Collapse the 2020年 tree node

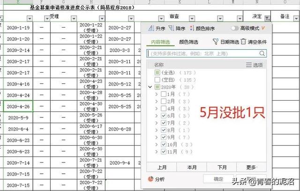[x=150, y=87]
